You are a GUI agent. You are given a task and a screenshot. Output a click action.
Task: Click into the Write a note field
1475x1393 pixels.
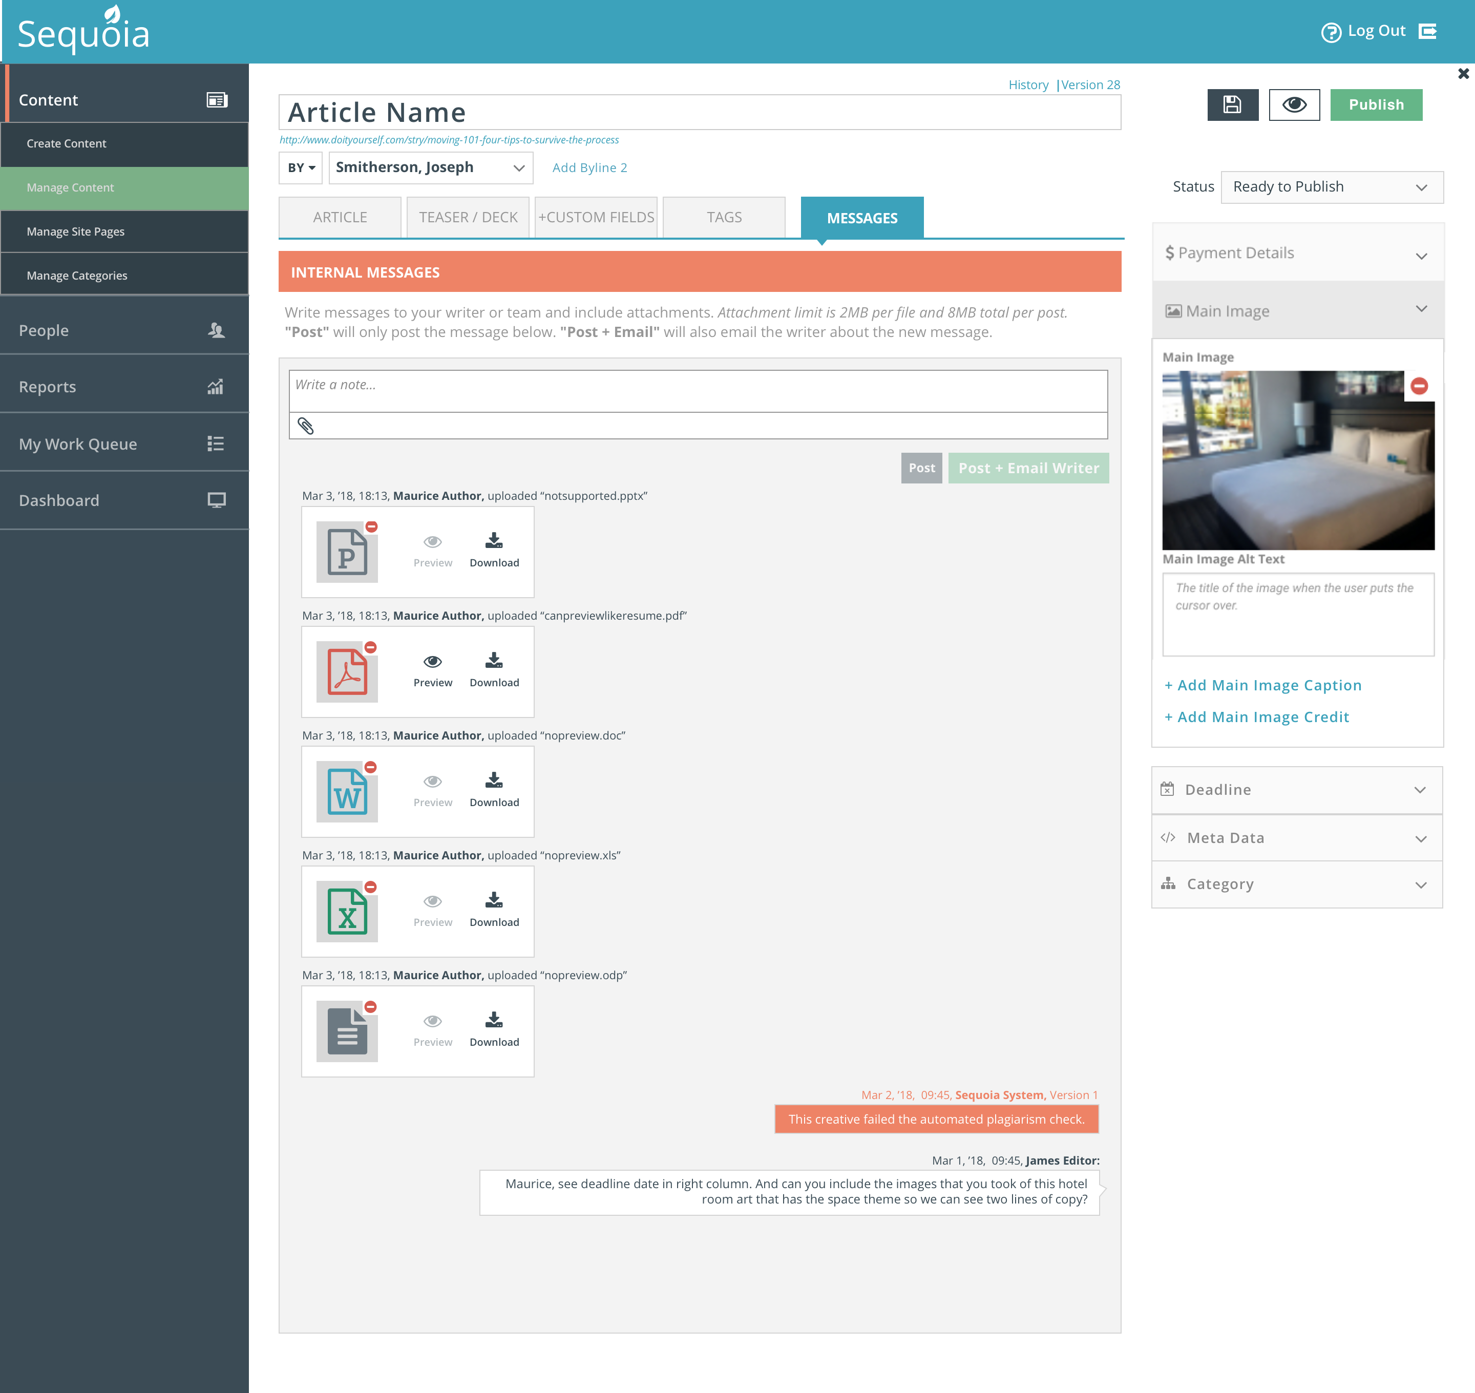pos(698,391)
